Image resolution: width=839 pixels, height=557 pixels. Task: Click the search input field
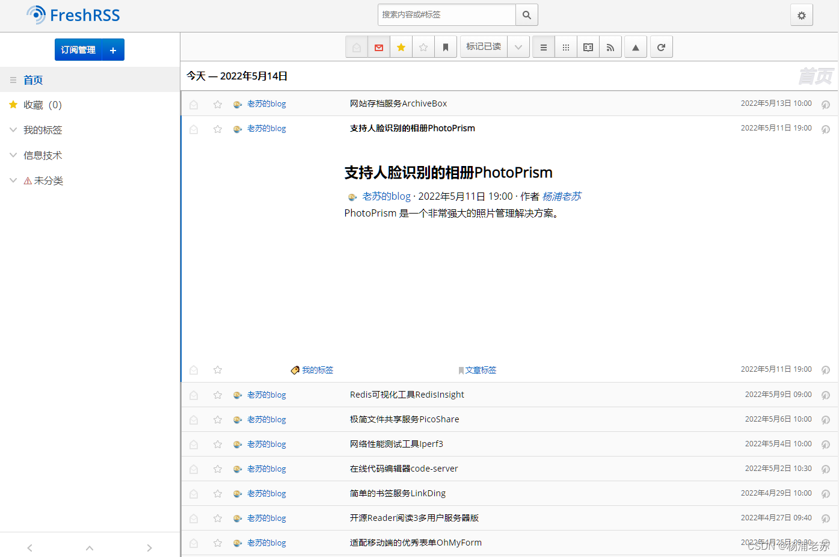point(446,15)
